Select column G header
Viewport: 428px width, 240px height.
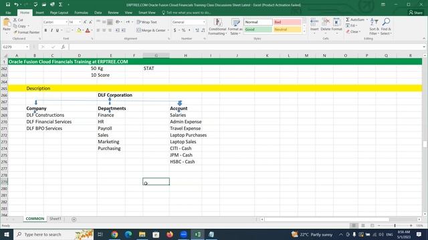tap(156, 55)
